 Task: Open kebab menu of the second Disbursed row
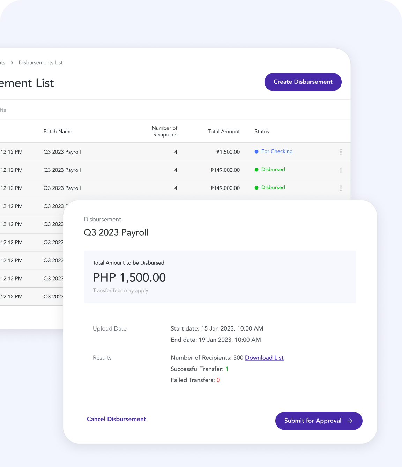(341, 188)
